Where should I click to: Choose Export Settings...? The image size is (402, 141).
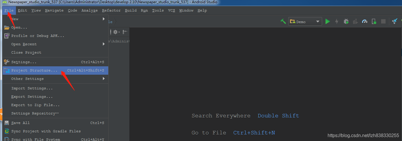[x=55, y=97]
